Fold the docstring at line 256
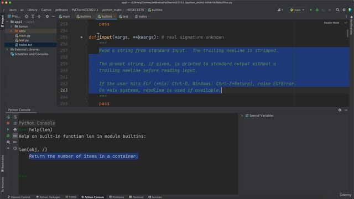354x199 pixels. point(87,44)
